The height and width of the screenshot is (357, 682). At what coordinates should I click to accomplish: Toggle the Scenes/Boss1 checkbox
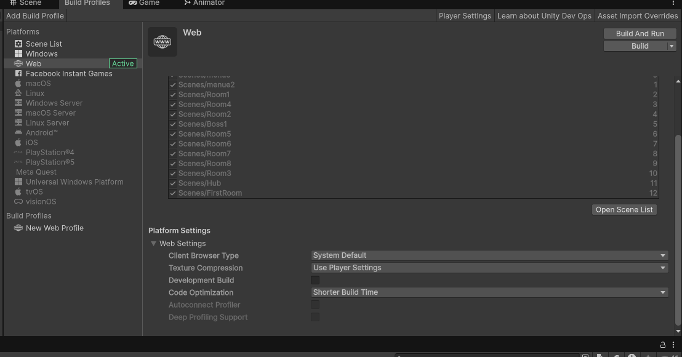click(x=173, y=124)
